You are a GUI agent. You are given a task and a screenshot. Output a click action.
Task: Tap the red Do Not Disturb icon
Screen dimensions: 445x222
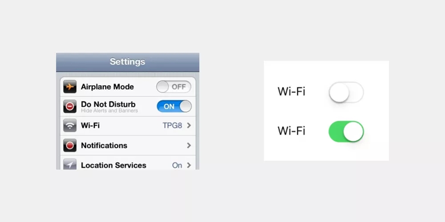click(70, 106)
